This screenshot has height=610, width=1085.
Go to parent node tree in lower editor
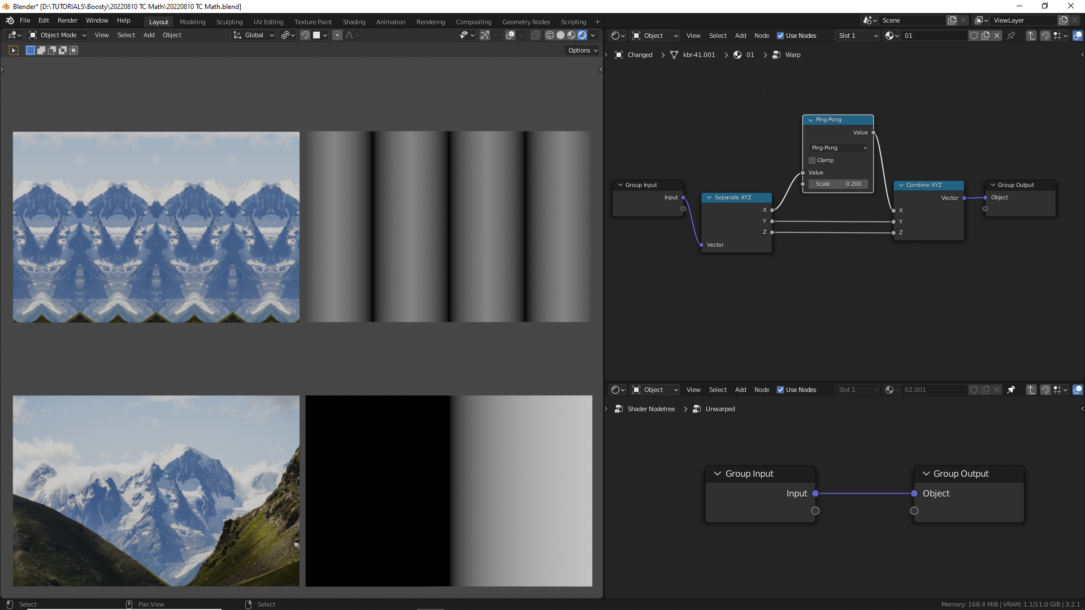1031,390
